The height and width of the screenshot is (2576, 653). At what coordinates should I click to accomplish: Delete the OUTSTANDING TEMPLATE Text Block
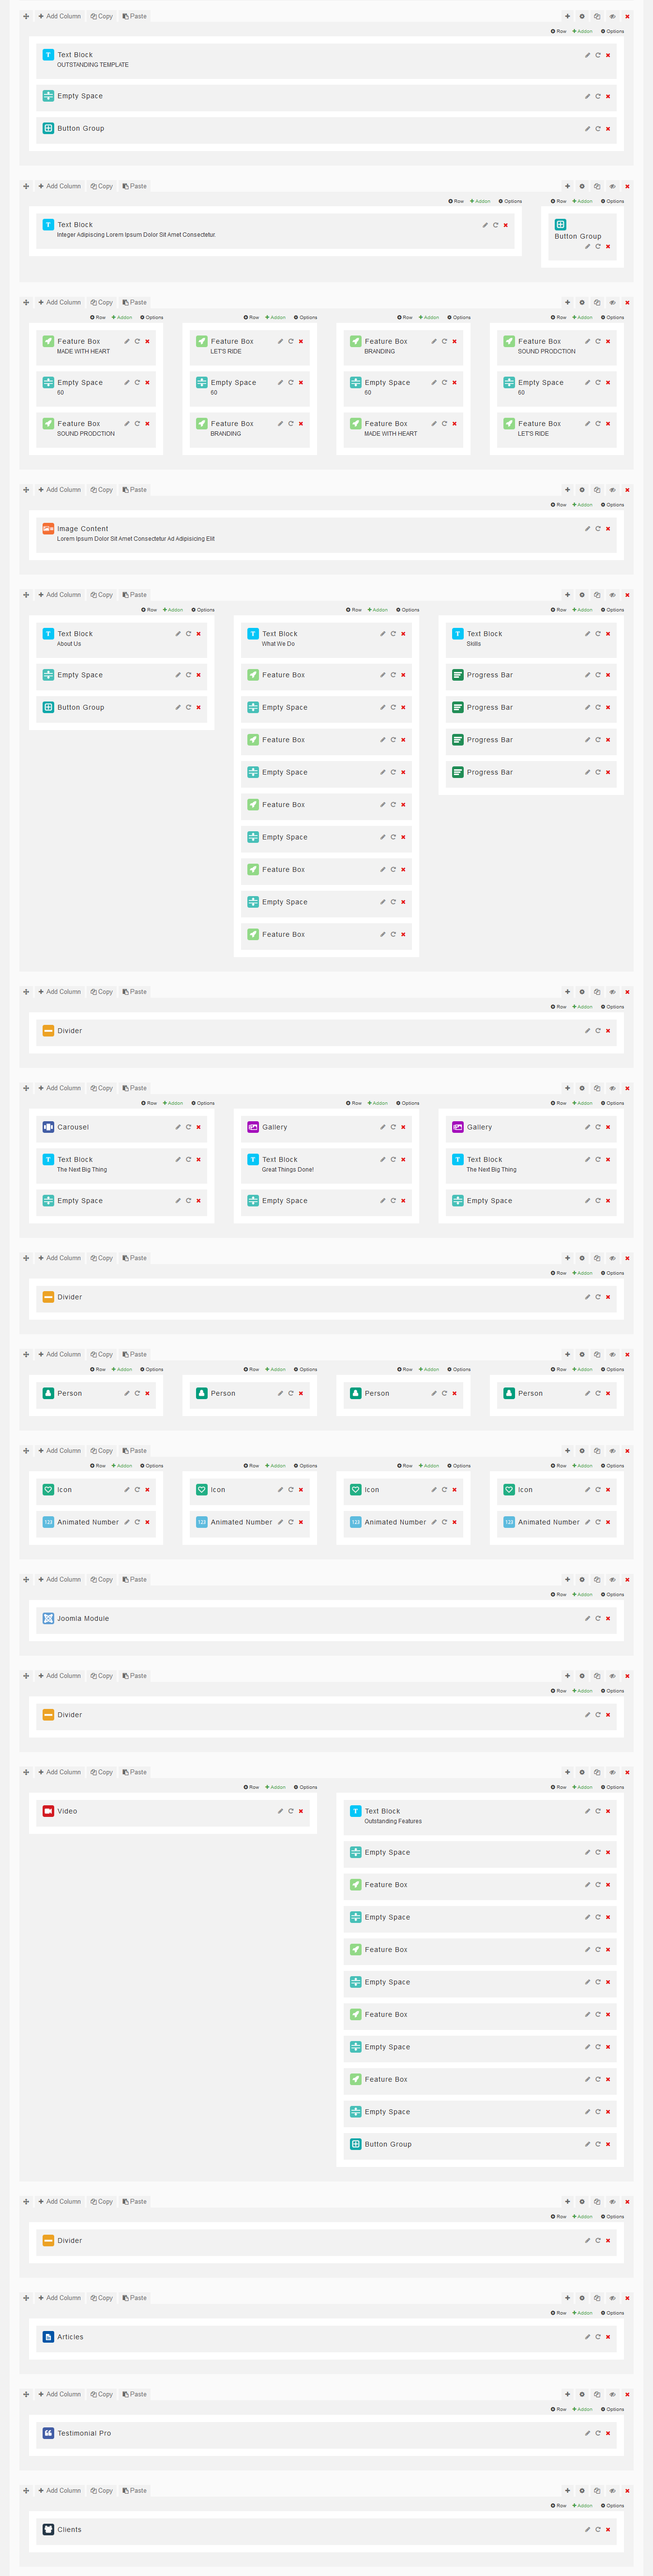tap(608, 55)
